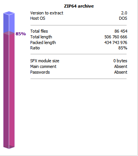
Task: Click the 506 760 666 length value
Action: click(x=116, y=37)
